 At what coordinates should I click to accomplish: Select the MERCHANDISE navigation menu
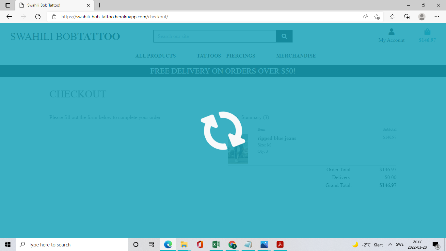296,56
